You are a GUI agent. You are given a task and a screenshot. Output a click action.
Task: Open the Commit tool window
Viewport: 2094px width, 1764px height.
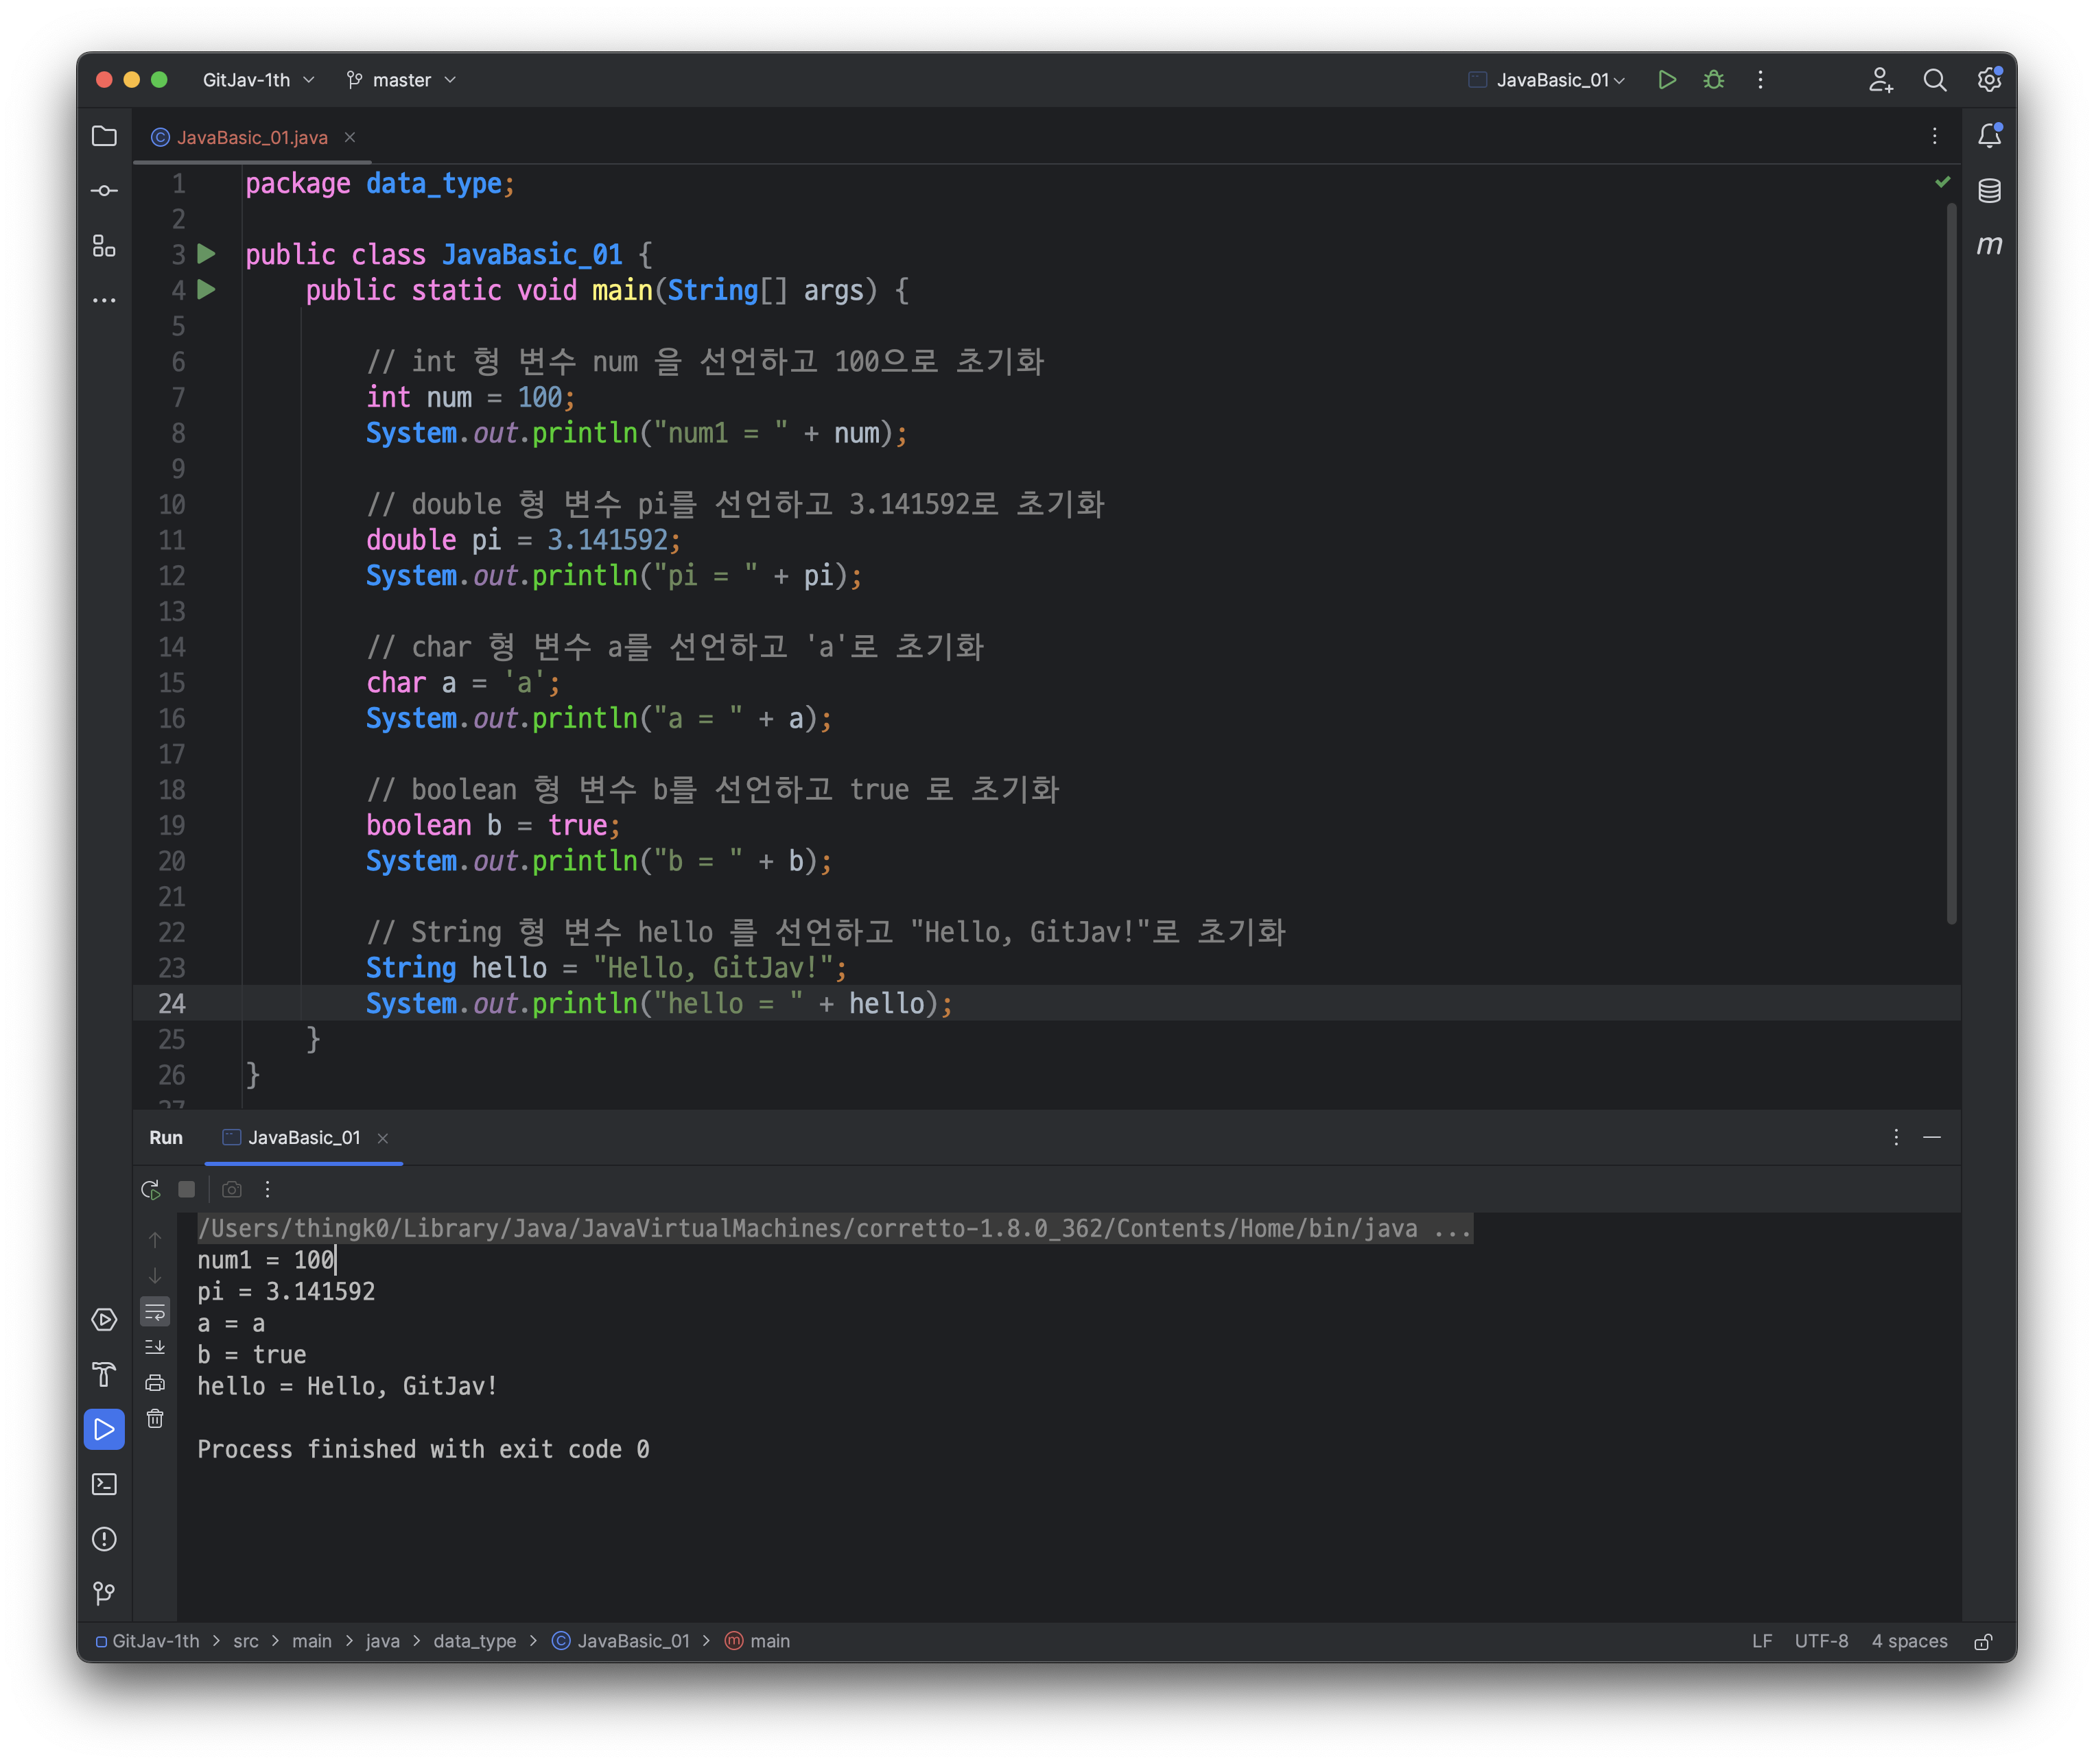(x=104, y=190)
